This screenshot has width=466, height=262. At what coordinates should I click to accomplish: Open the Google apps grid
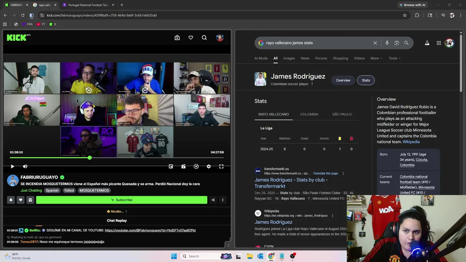click(439, 43)
